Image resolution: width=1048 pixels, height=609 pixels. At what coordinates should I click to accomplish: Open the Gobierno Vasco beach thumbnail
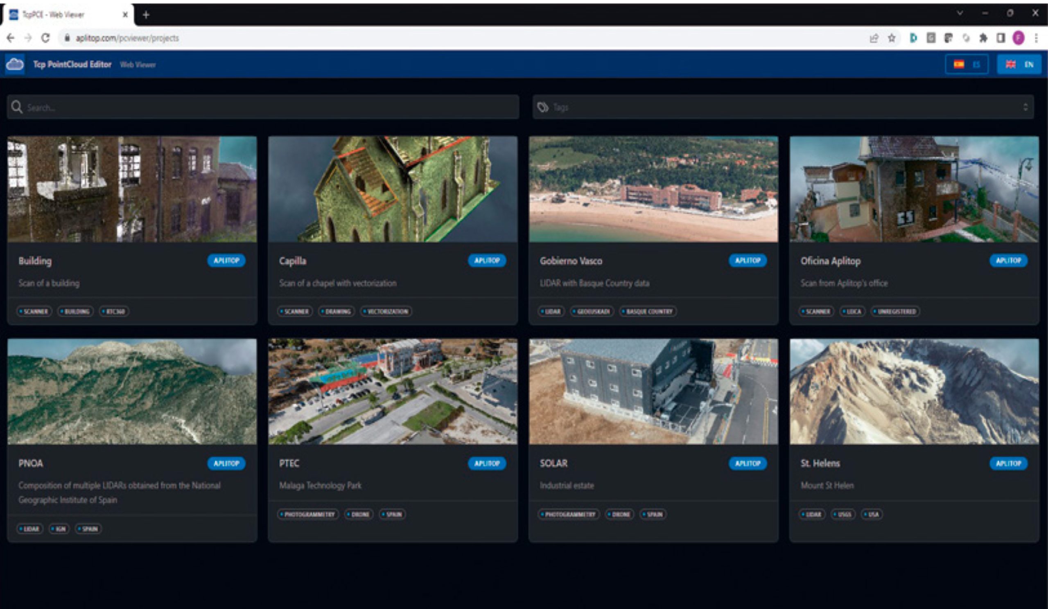coord(653,189)
